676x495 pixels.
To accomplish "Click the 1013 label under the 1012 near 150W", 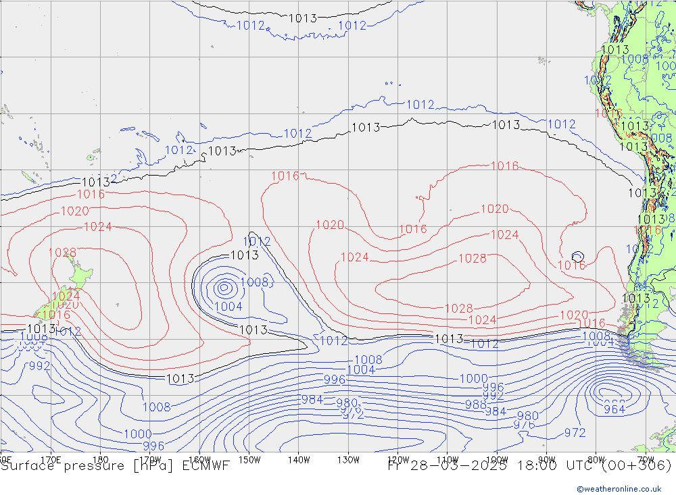I will [x=245, y=255].
